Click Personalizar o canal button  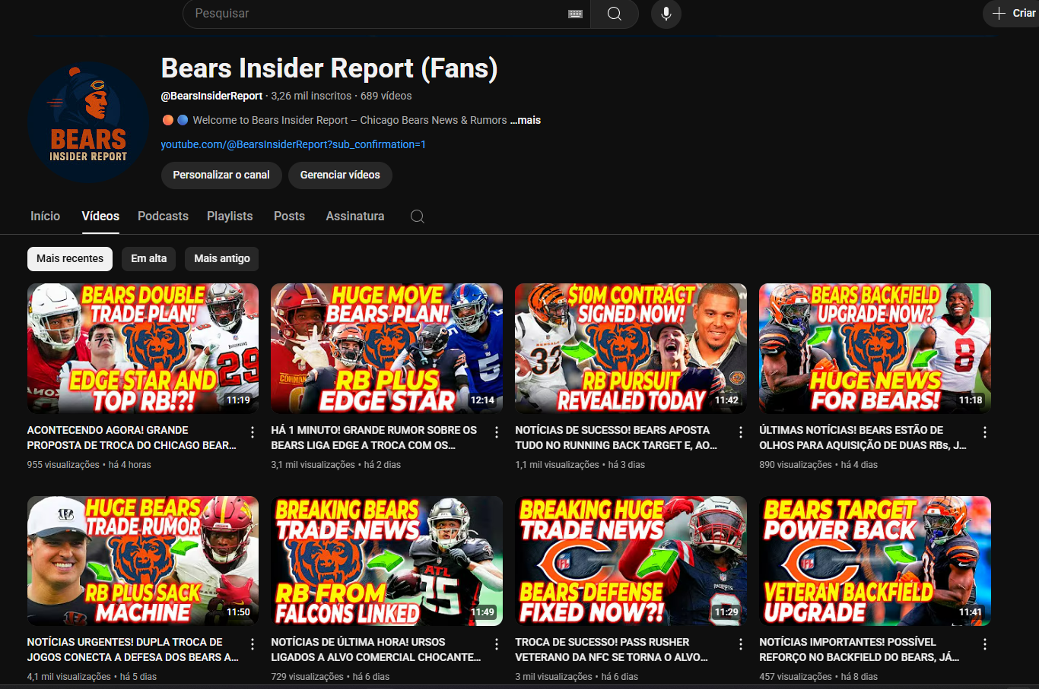[x=221, y=175]
